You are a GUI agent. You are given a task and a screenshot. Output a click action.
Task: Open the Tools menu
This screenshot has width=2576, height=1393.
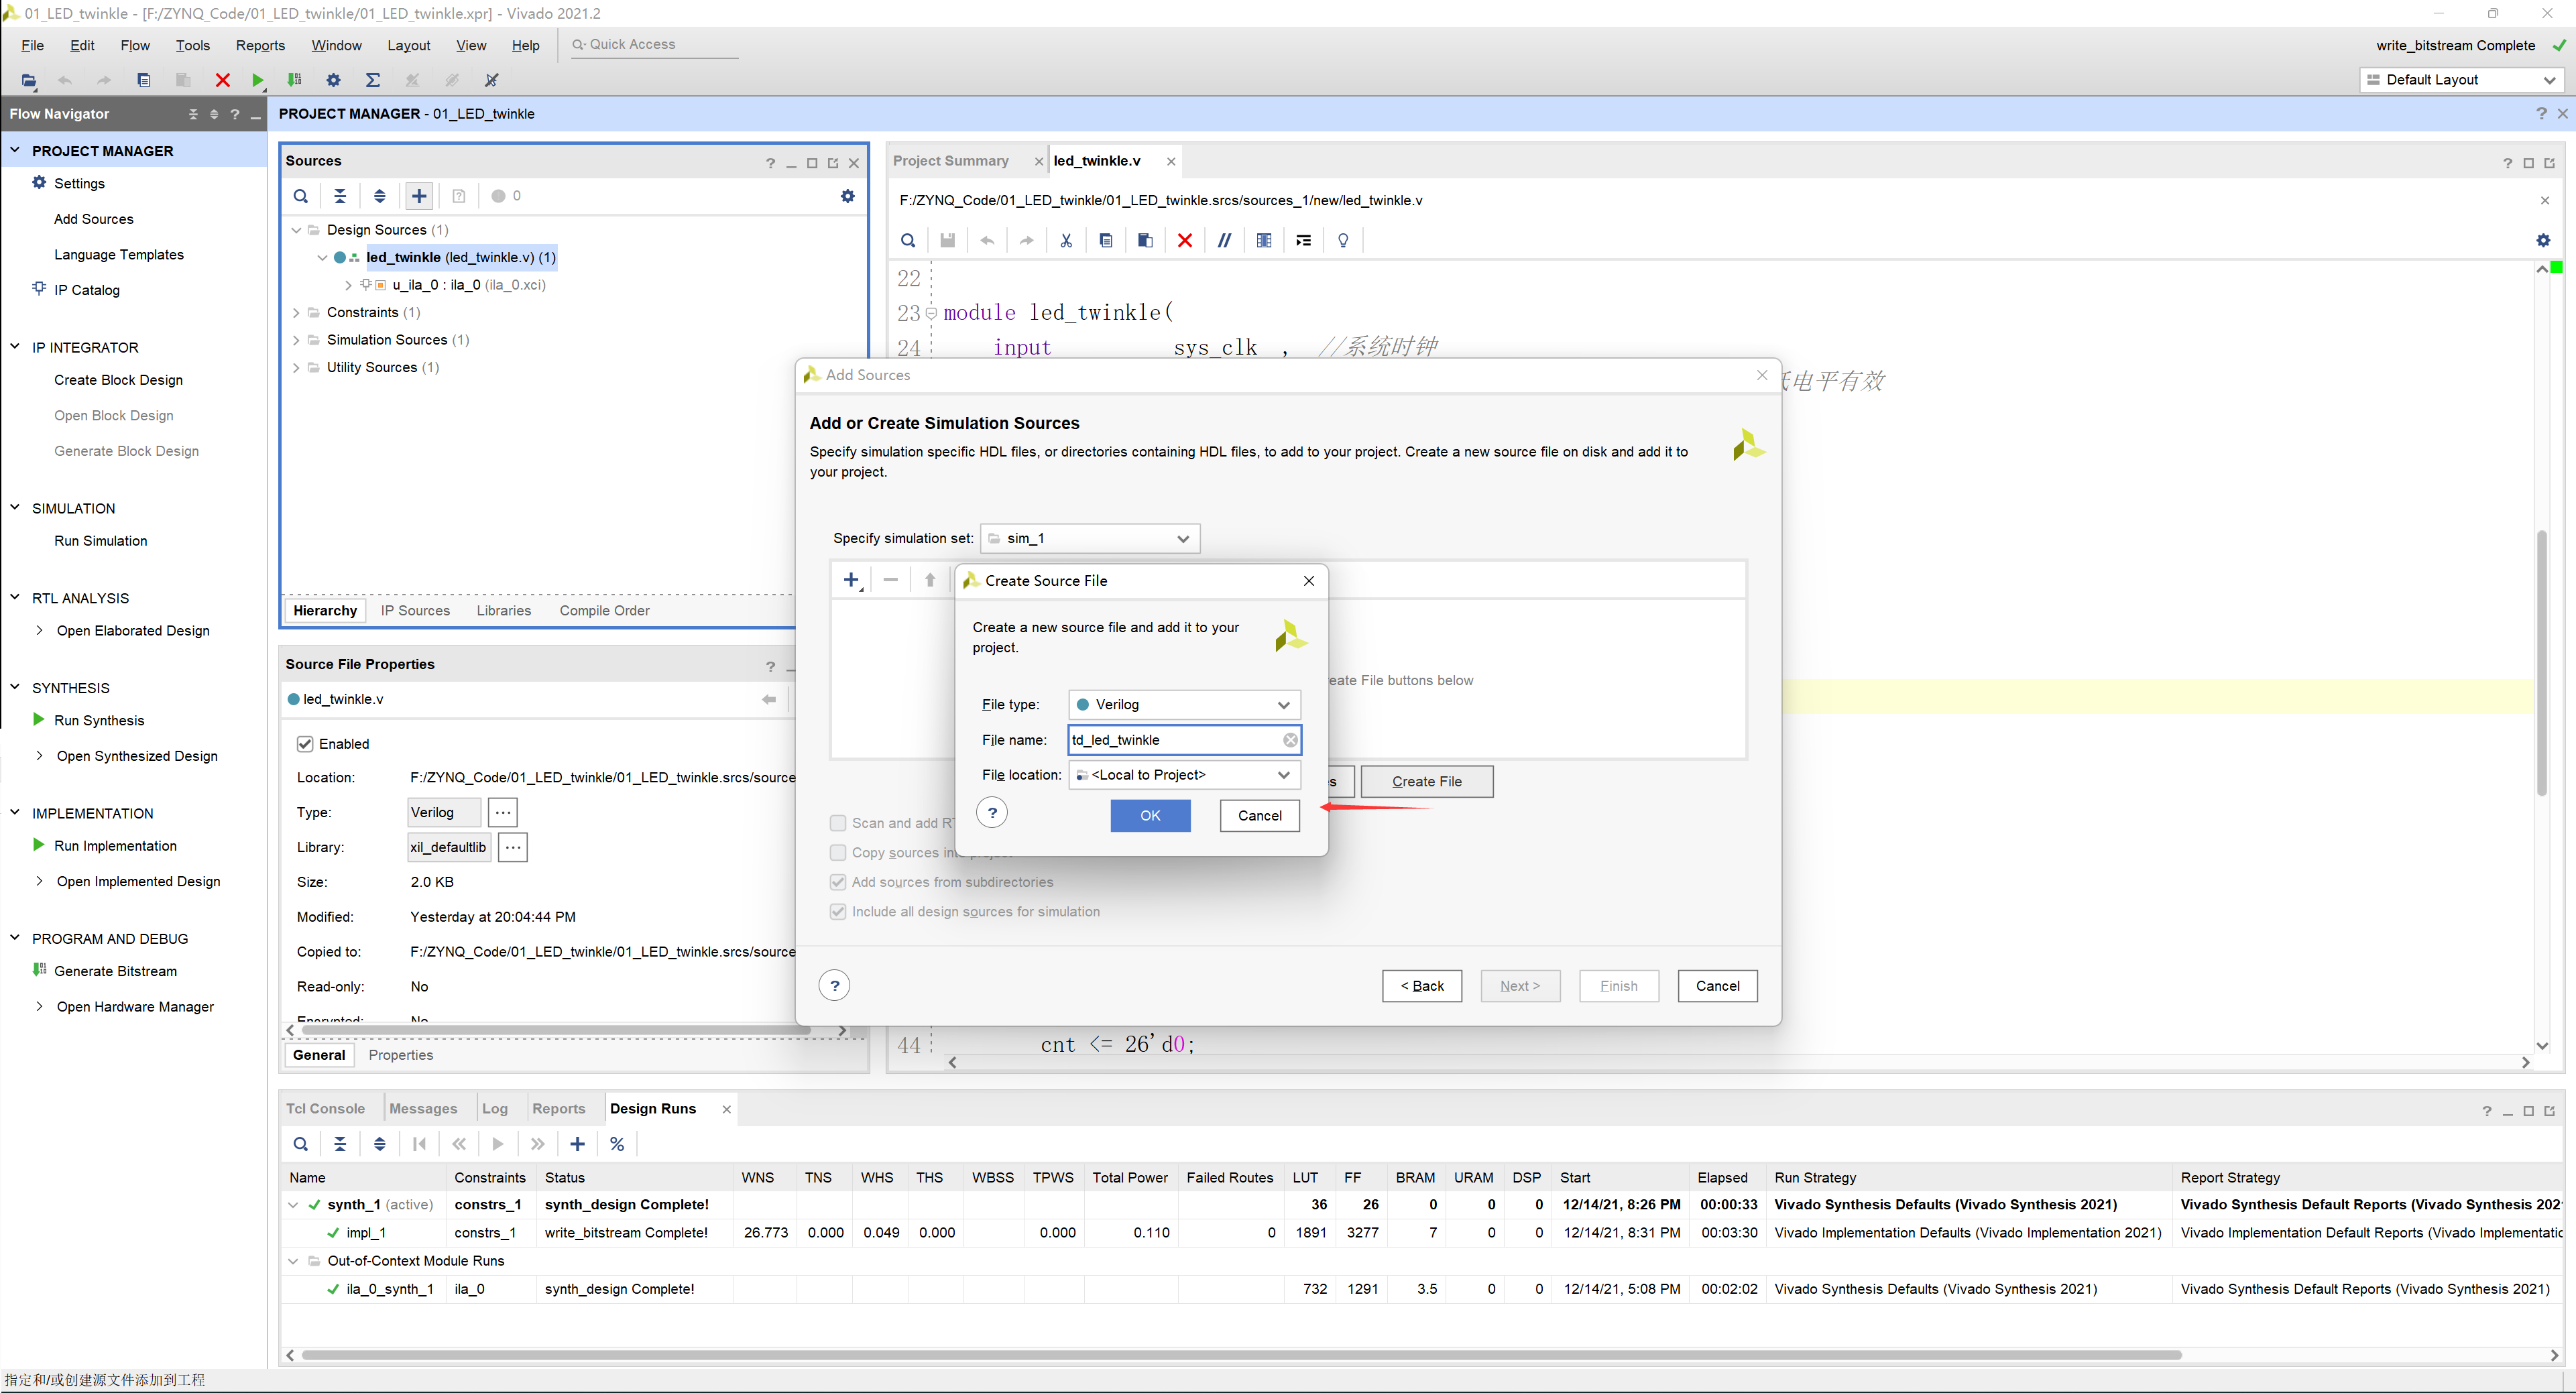[x=192, y=46]
